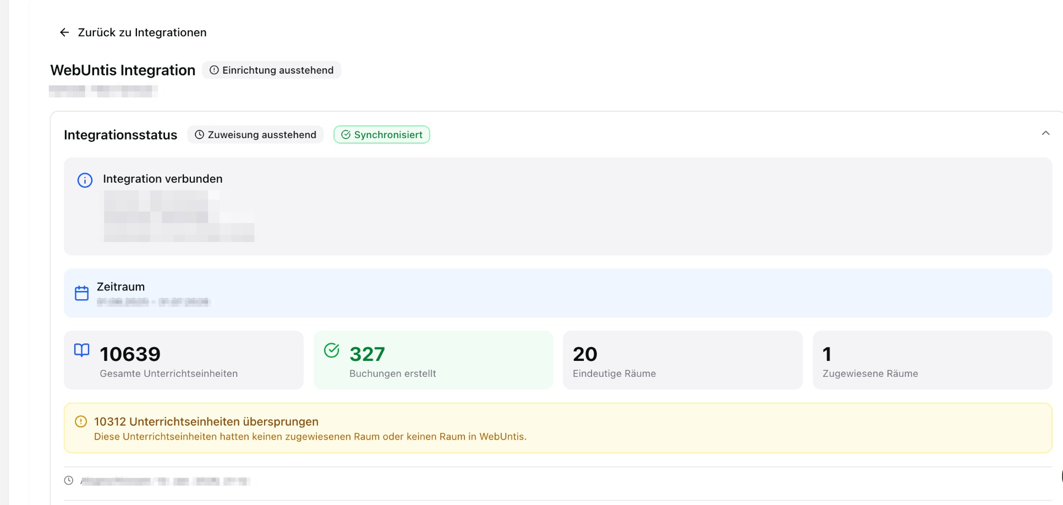Select the Buchungen erstellt card

(x=433, y=360)
